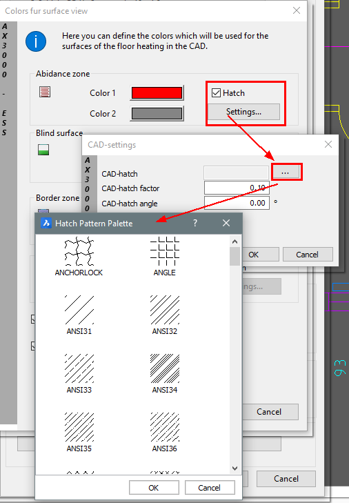Image resolution: width=349 pixels, height=503 pixels.
Task: Select the ANSI36 hatch pattern
Action: pyautogui.click(x=165, y=433)
